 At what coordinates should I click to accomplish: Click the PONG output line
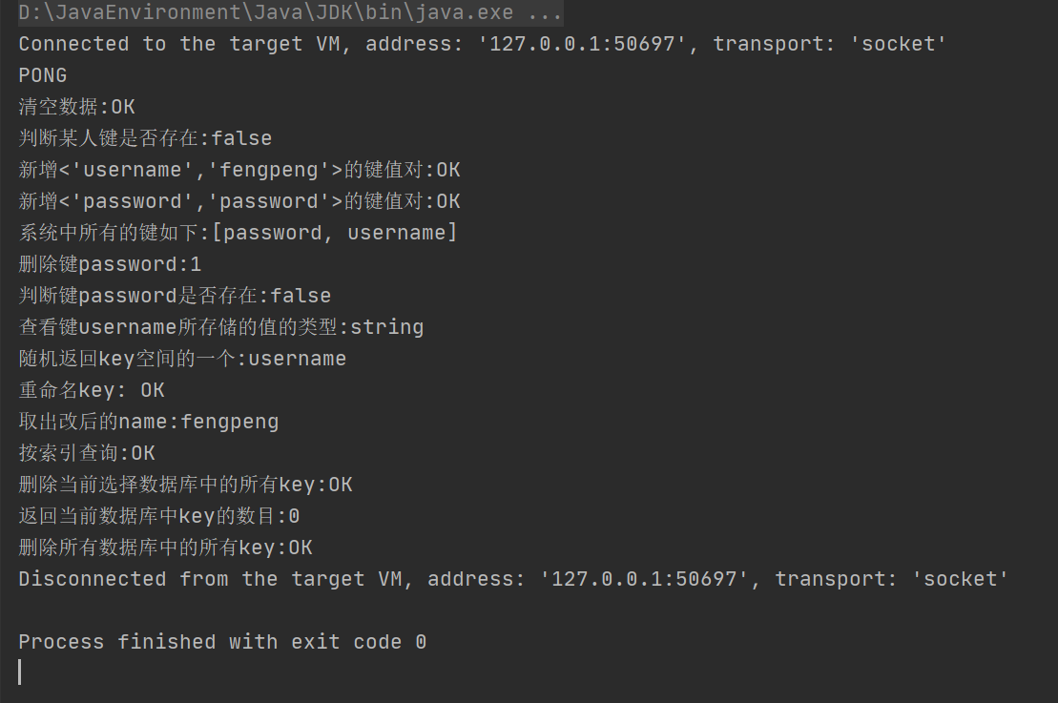pyautogui.click(x=43, y=75)
